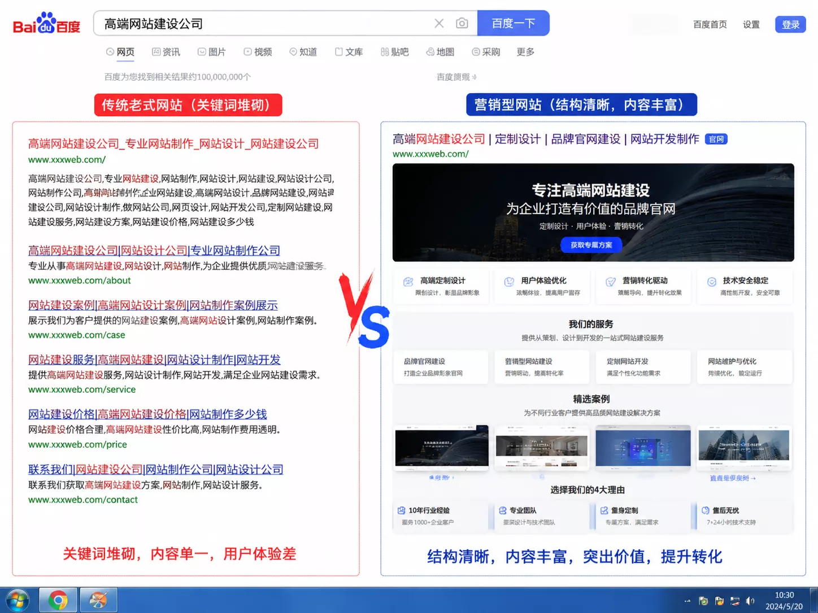Open 百度首页 link
Viewport: 818px width, 613px height.
click(710, 24)
